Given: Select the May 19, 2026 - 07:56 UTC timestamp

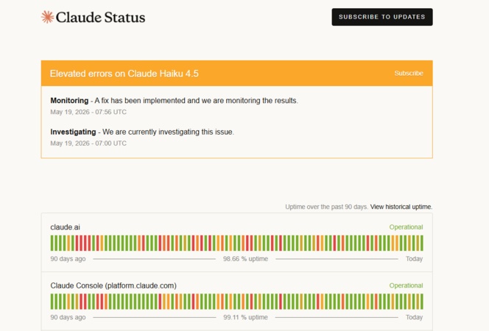Looking at the screenshot, I should click(88, 112).
